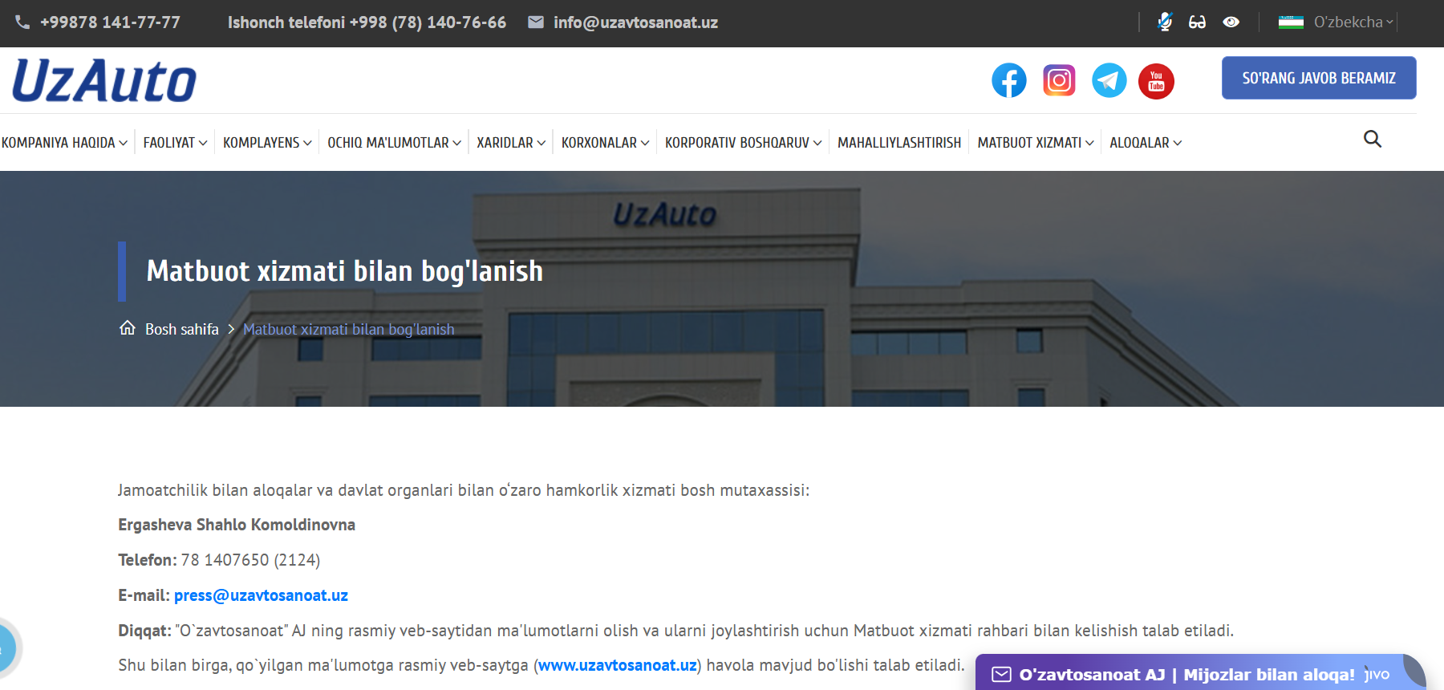Image resolution: width=1444 pixels, height=690 pixels.
Task: Expand the KOMPLAYENS menu
Action: (x=267, y=143)
